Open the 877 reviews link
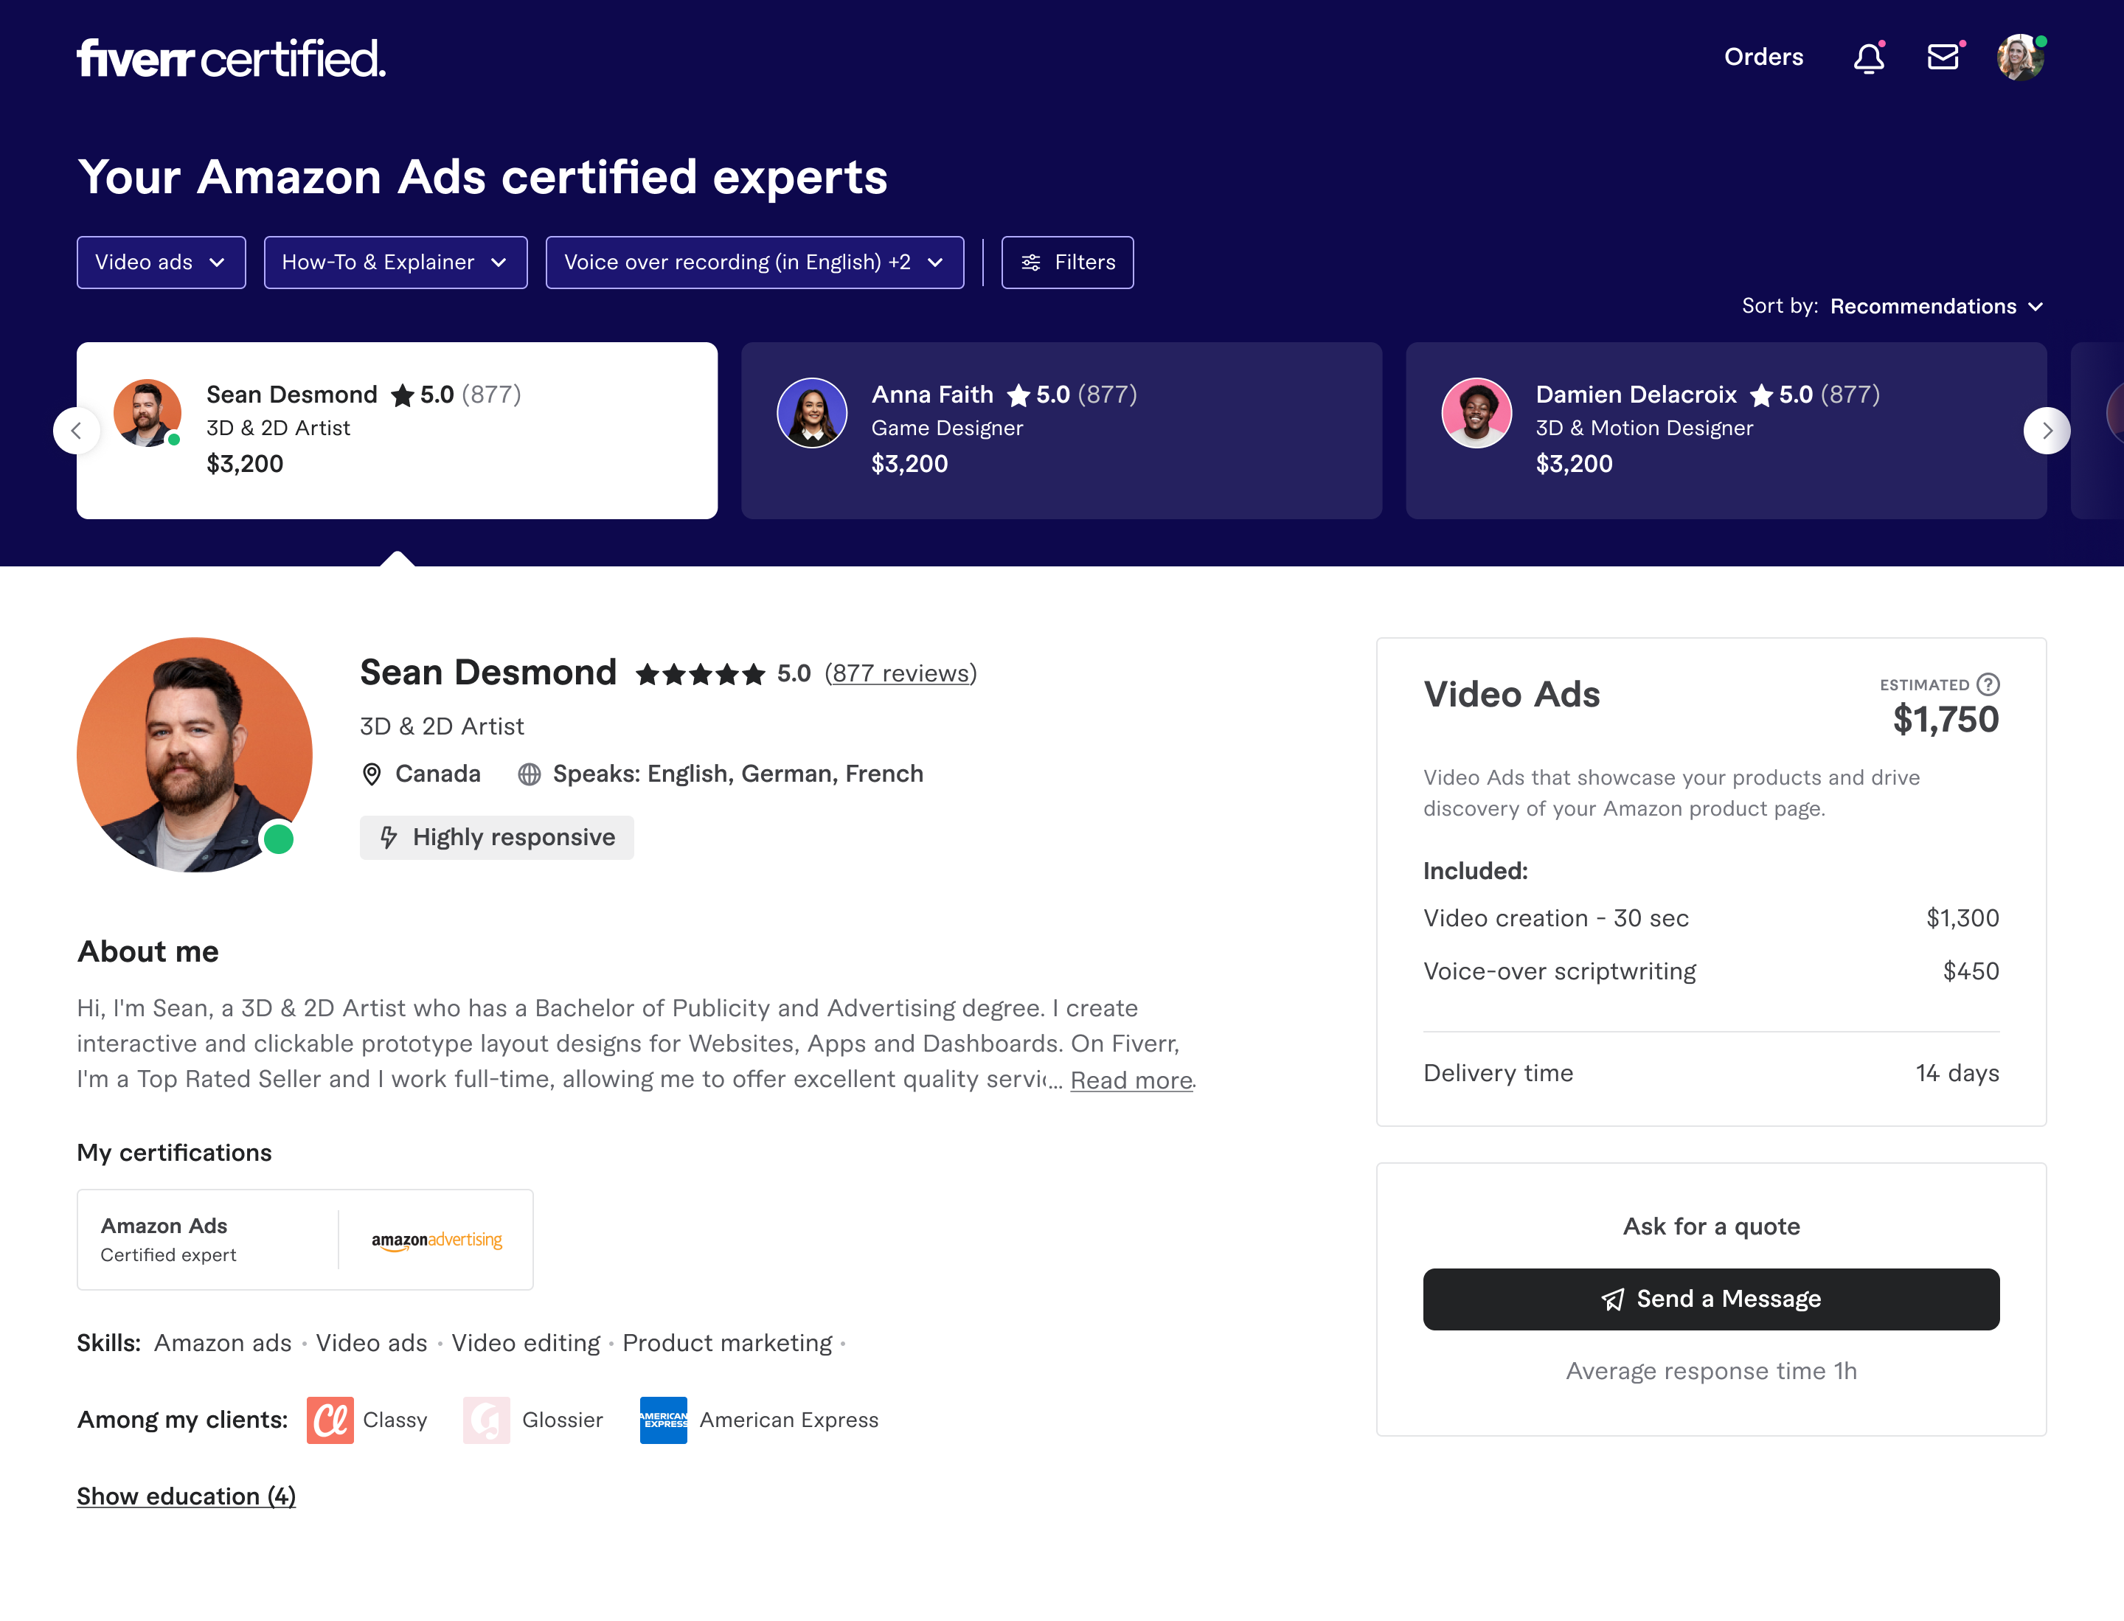The height and width of the screenshot is (1621, 2124). point(900,673)
